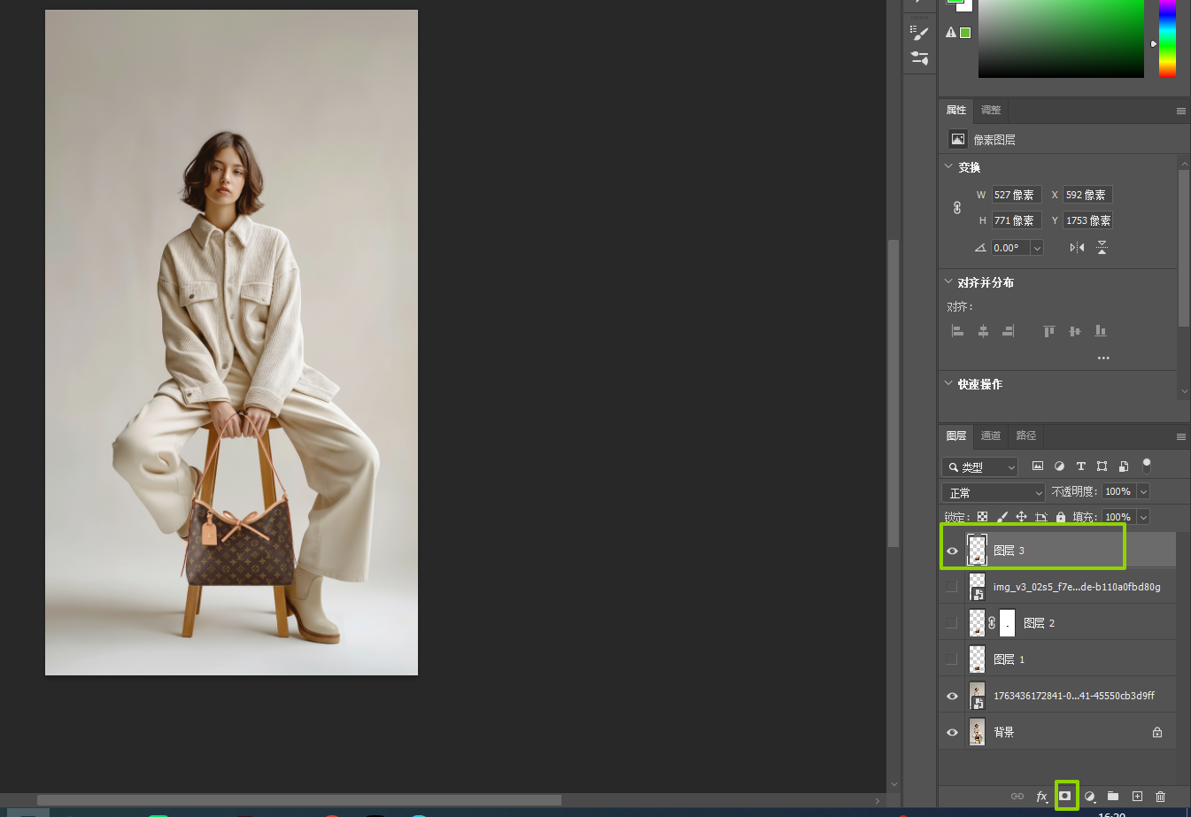Switch to the 通道 channels tab

pyautogui.click(x=990, y=435)
